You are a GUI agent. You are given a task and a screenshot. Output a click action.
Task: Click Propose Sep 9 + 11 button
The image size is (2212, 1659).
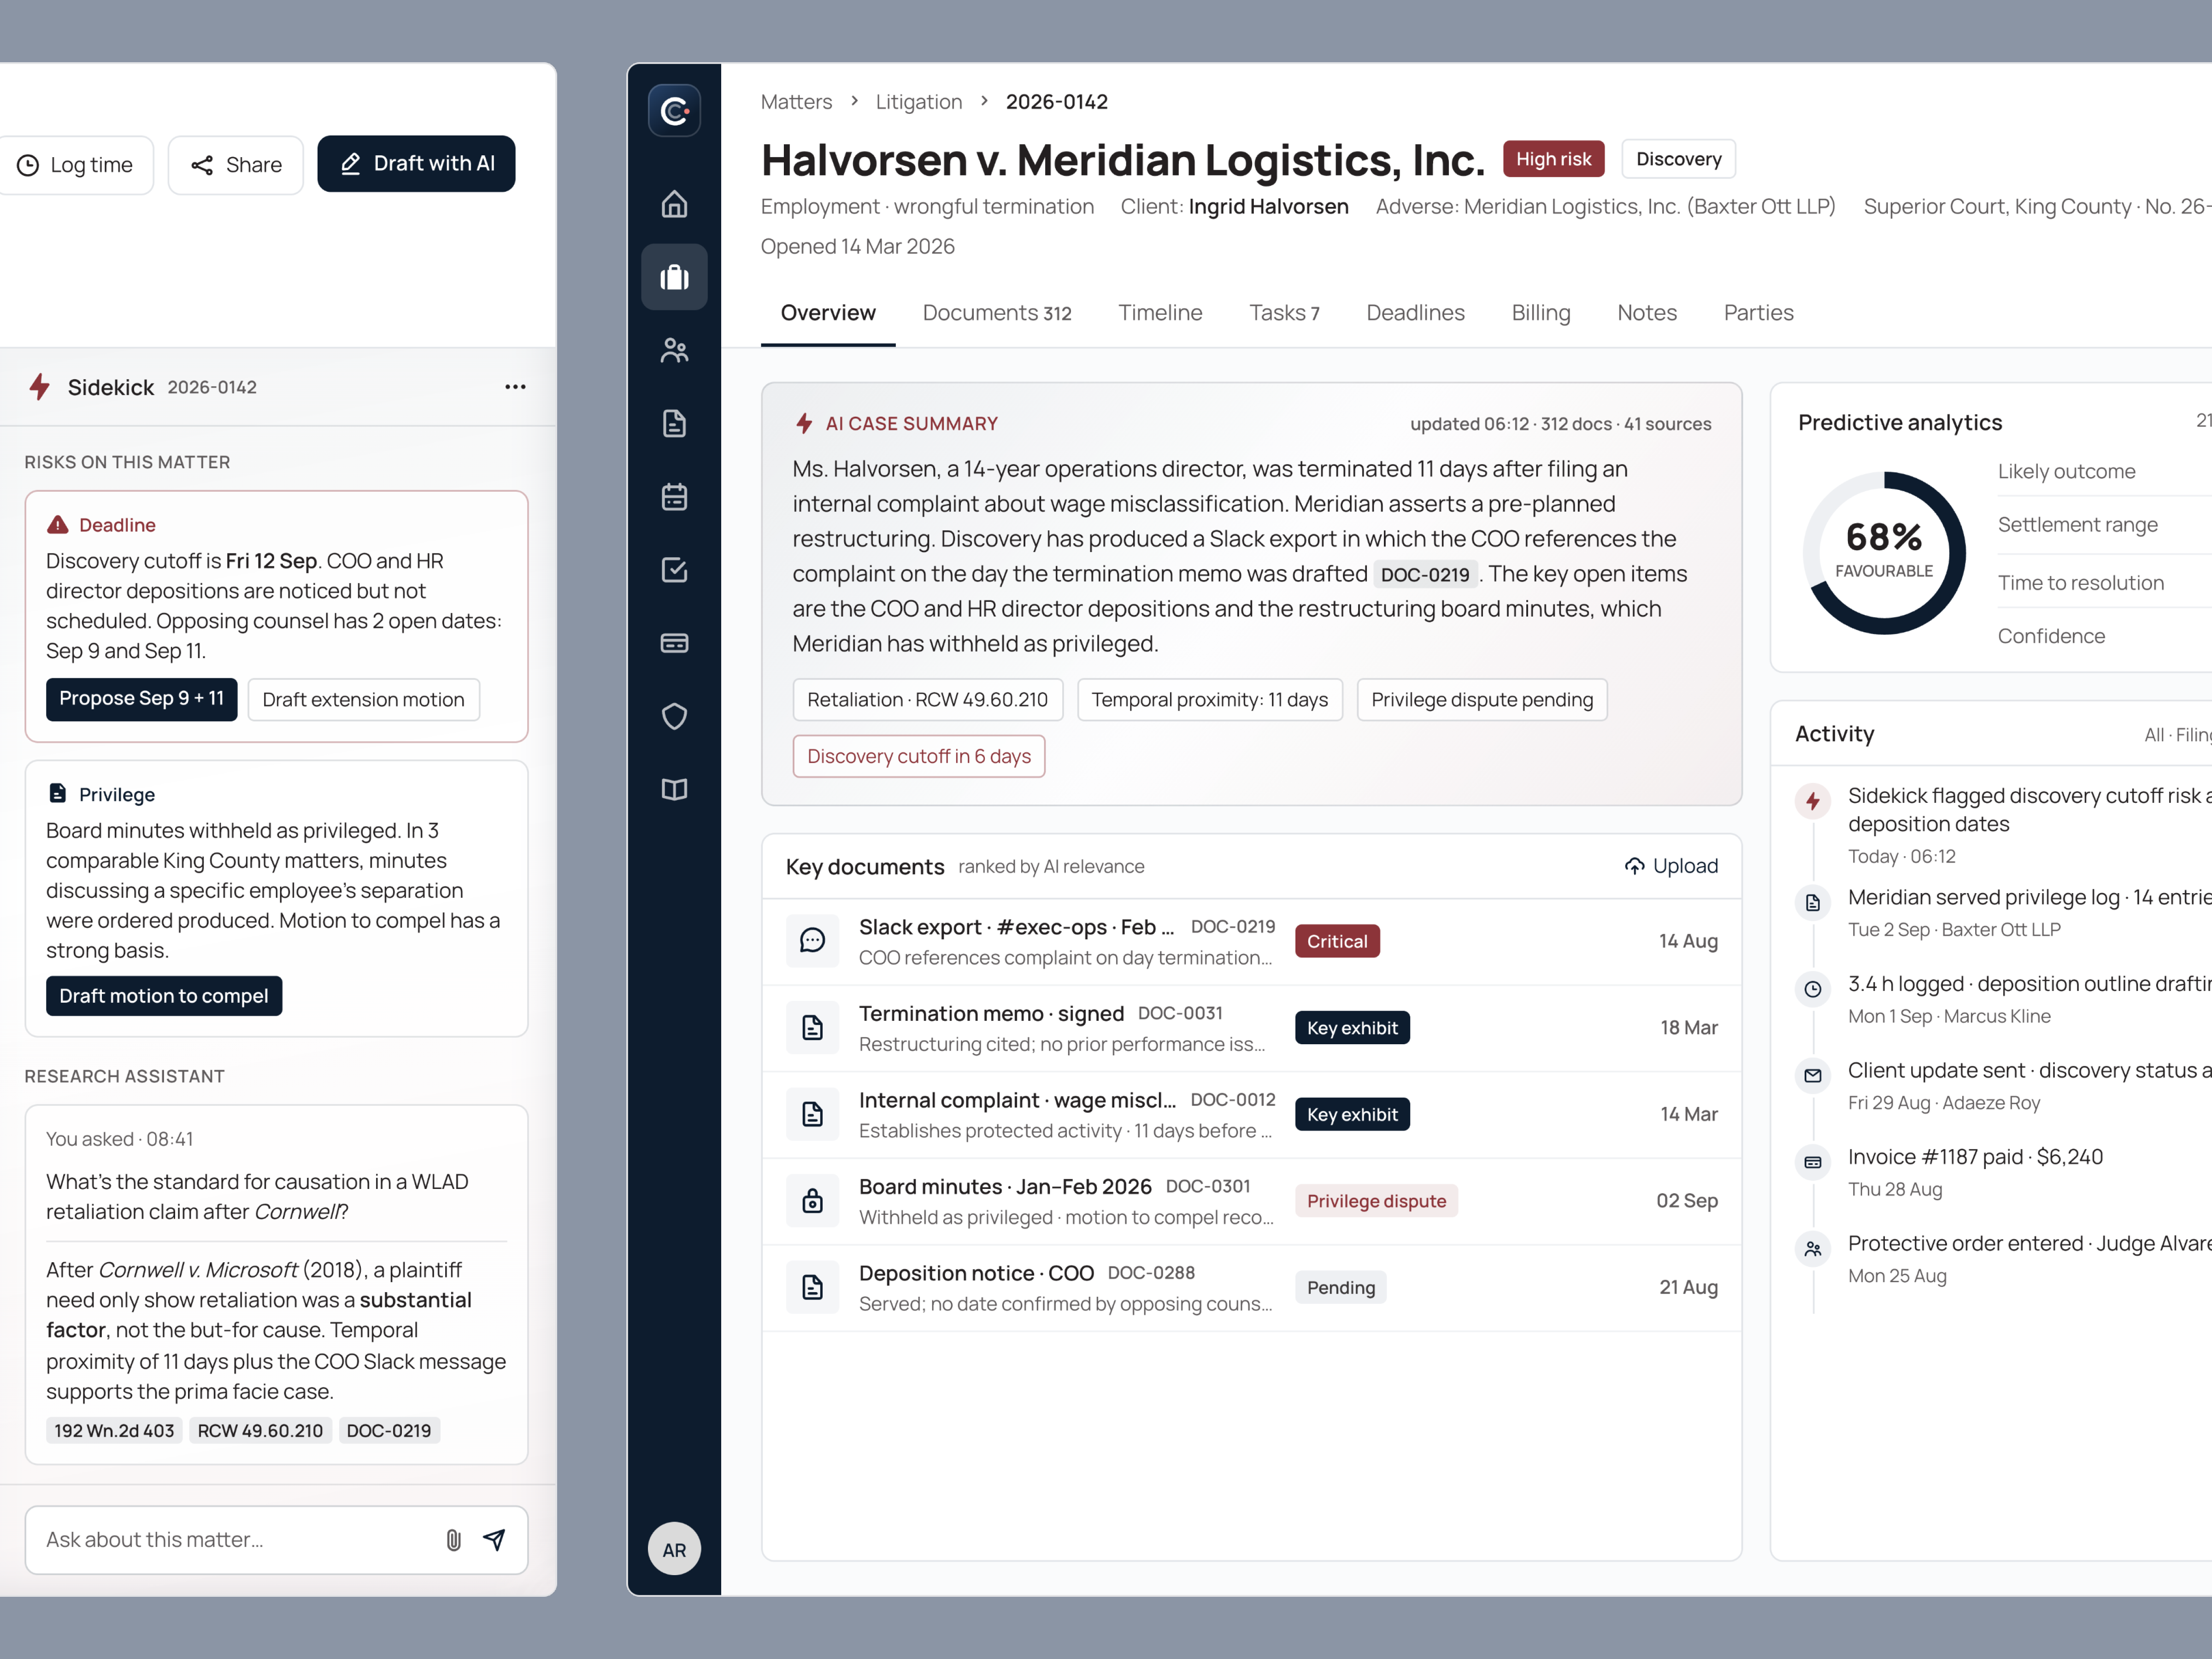[x=141, y=699]
